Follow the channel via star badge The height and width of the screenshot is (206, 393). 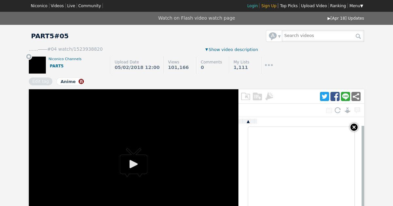tap(29, 57)
